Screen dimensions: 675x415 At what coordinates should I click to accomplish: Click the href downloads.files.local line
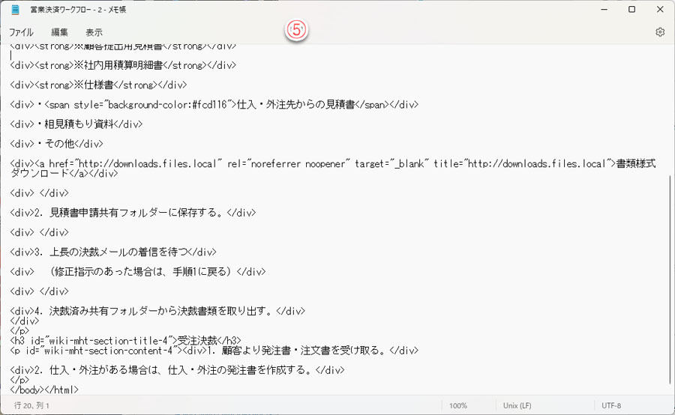333,164
